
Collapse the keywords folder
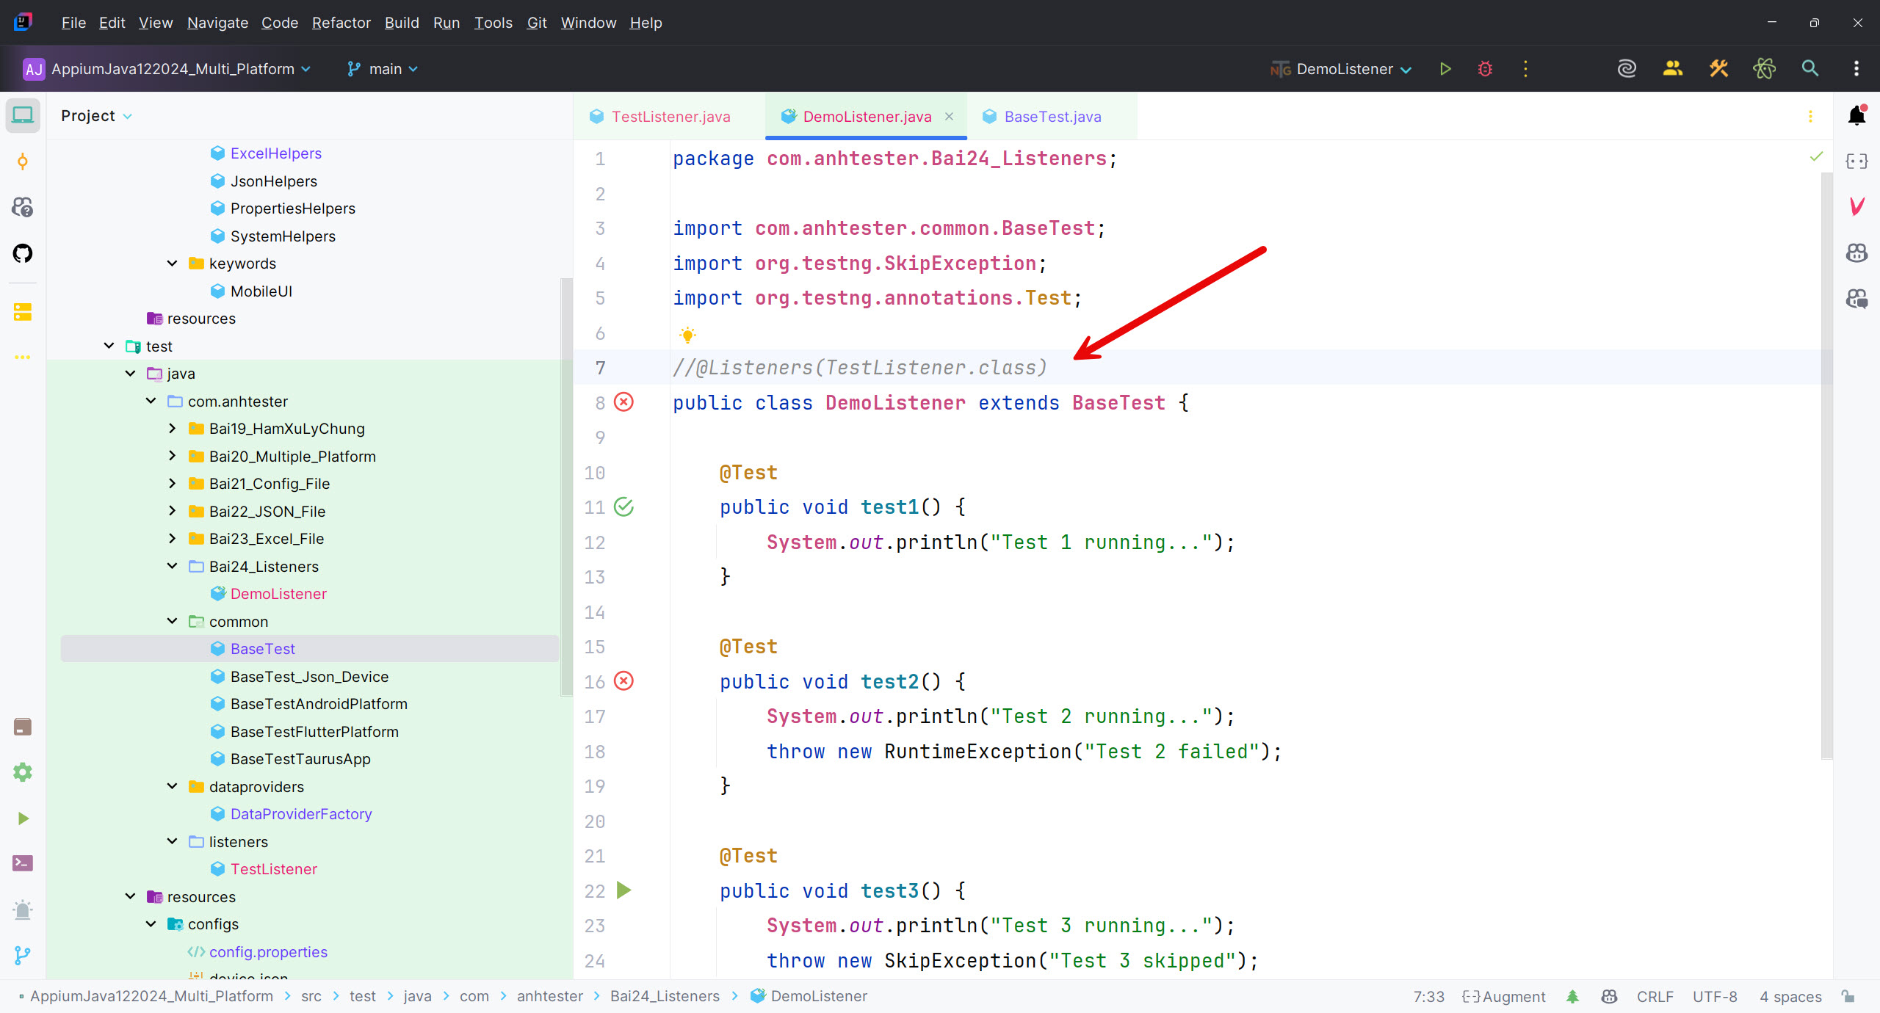coord(172,264)
